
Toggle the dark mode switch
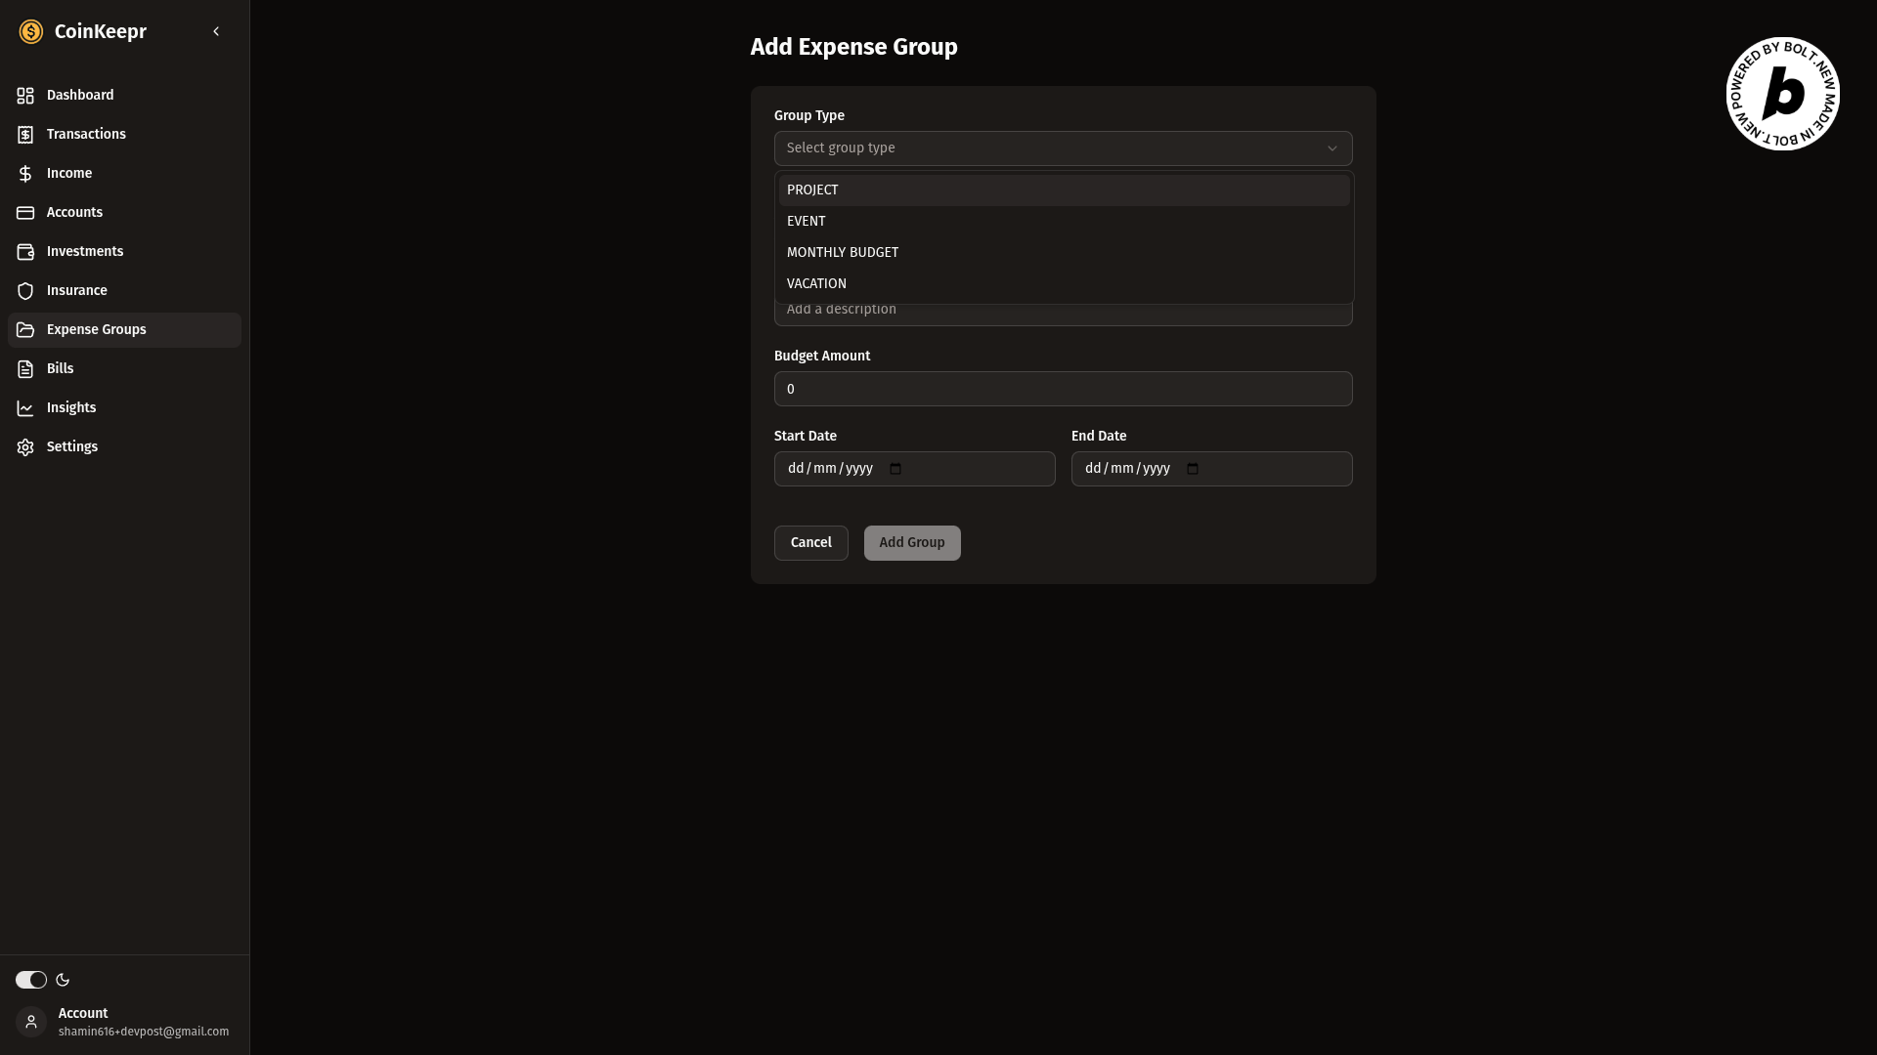(30, 980)
